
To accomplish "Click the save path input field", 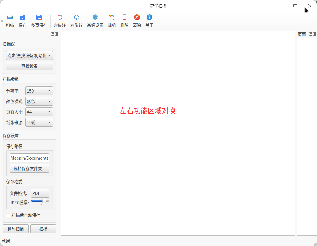I will tap(29, 158).
